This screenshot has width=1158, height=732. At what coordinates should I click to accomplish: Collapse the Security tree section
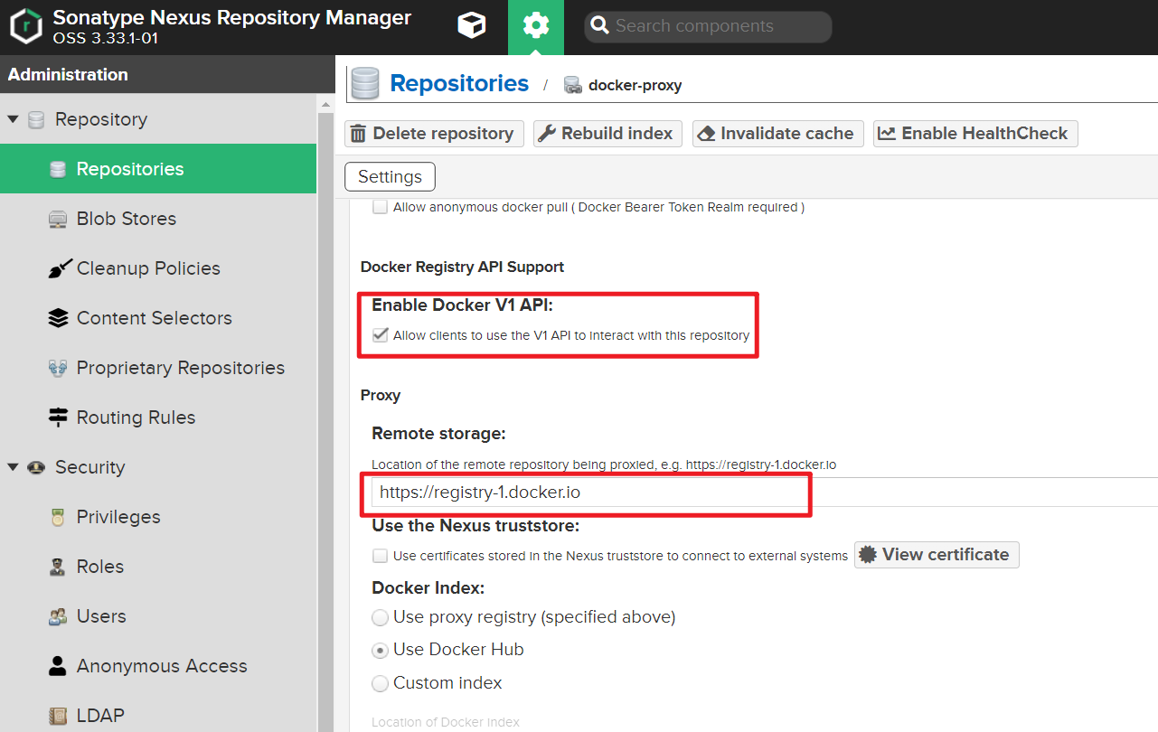pos(13,467)
